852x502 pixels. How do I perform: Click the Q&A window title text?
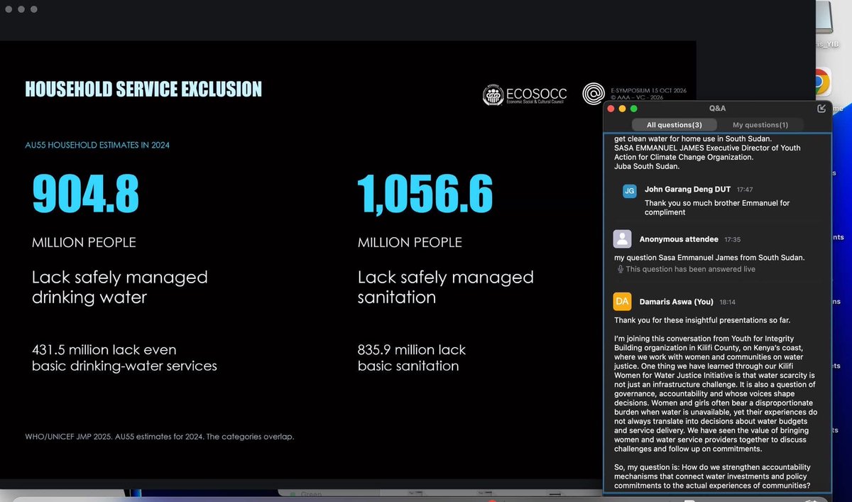(x=717, y=109)
